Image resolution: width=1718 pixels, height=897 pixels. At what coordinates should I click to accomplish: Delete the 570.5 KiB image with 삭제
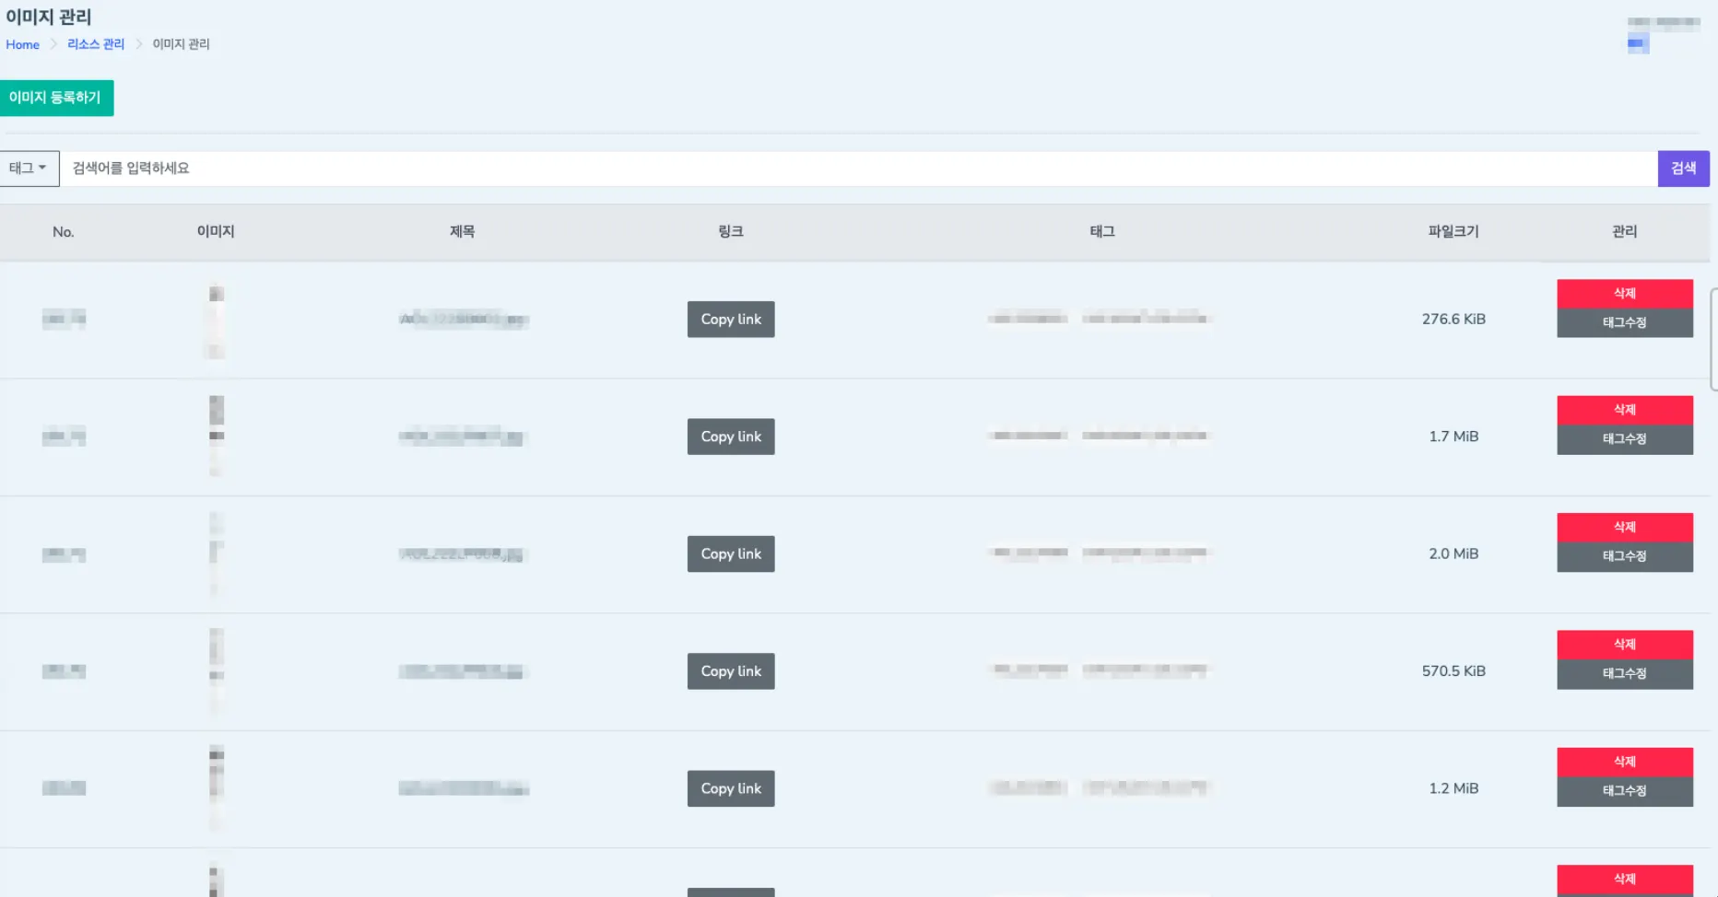pos(1625,645)
